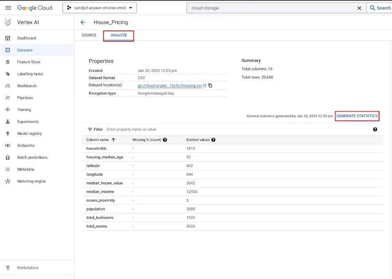Click the median_income distinct value 12928

[192, 192]
